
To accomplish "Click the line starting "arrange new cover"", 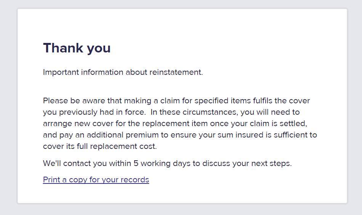I will [x=175, y=123].
